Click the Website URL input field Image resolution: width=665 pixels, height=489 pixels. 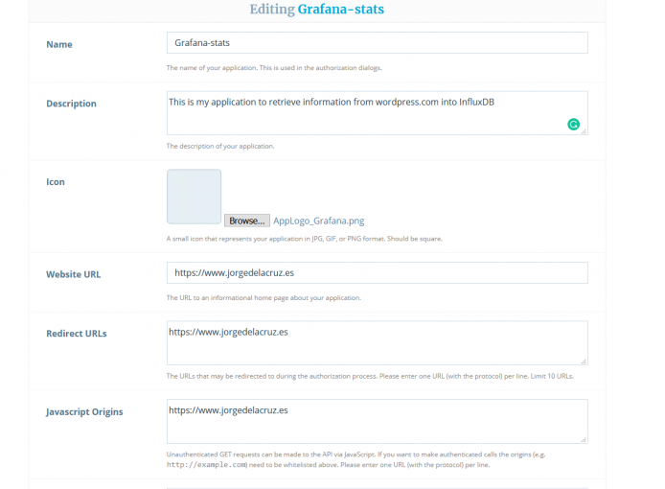377,273
